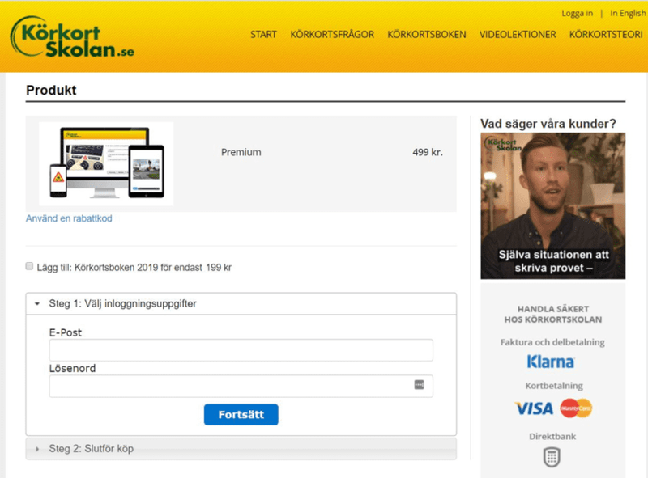Image resolution: width=648 pixels, height=478 pixels.
Task: Click the password manager icon in Lösenord field
Action: click(419, 385)
